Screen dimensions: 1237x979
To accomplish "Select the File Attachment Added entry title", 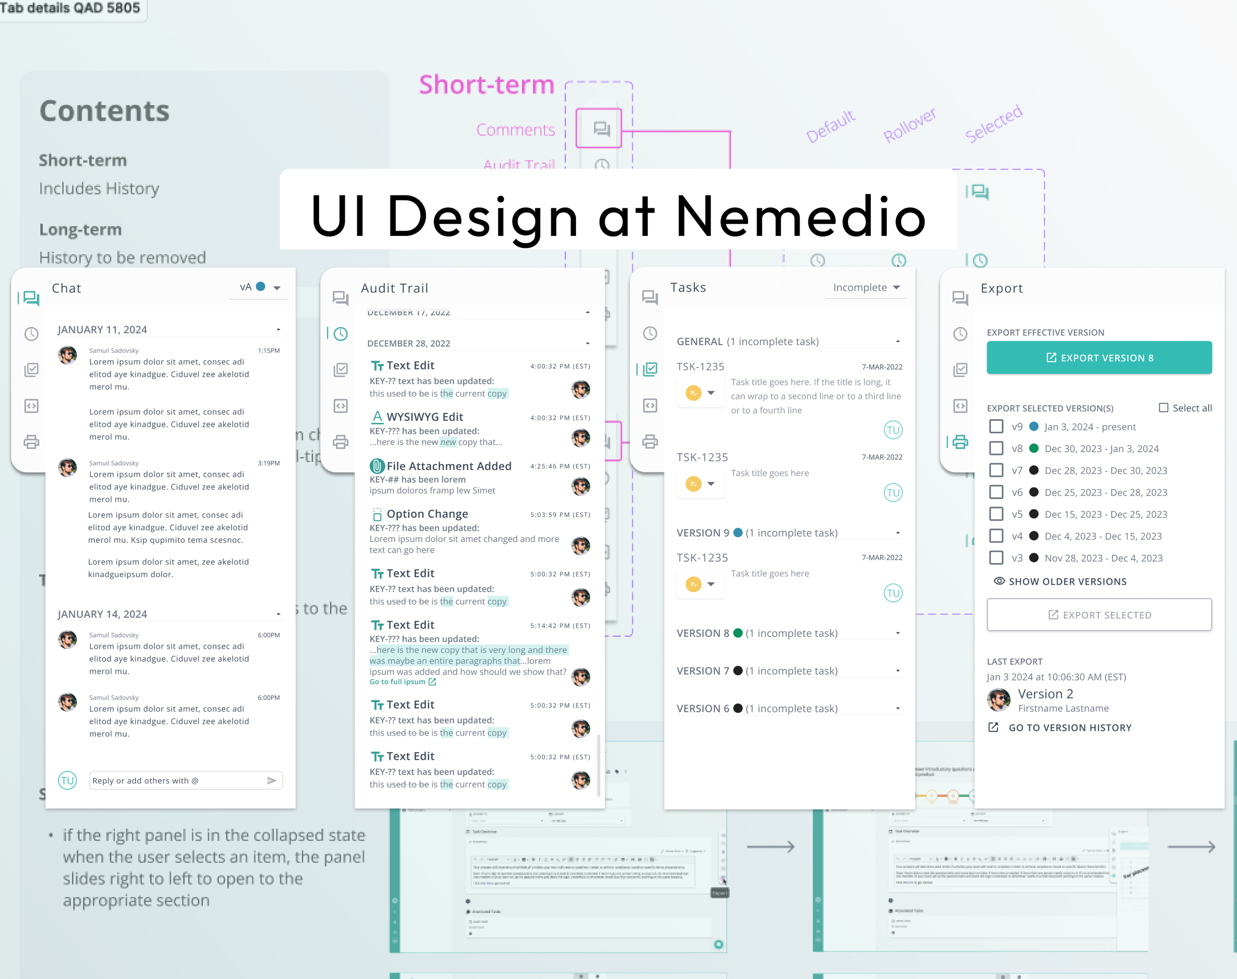I will [449, 466].
